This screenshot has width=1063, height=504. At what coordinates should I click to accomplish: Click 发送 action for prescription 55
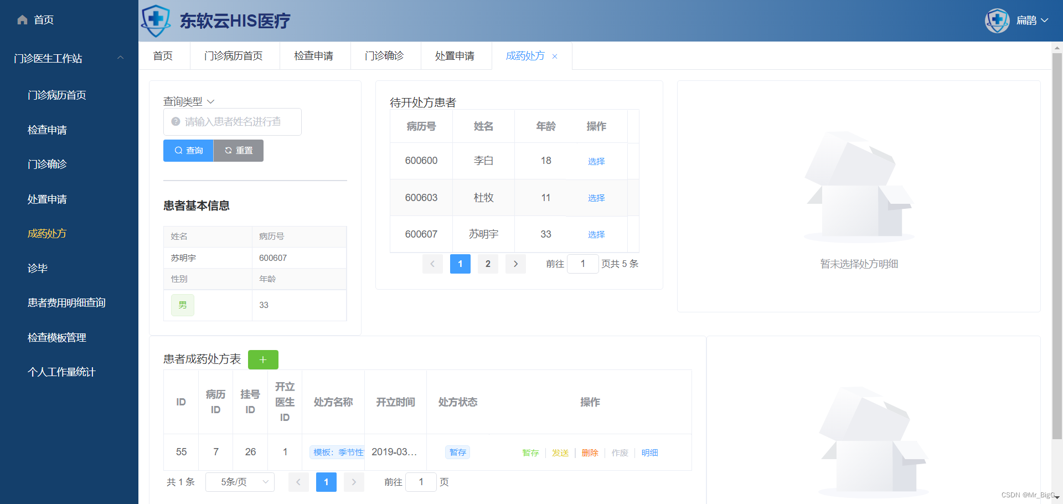[x=560, y=453]
